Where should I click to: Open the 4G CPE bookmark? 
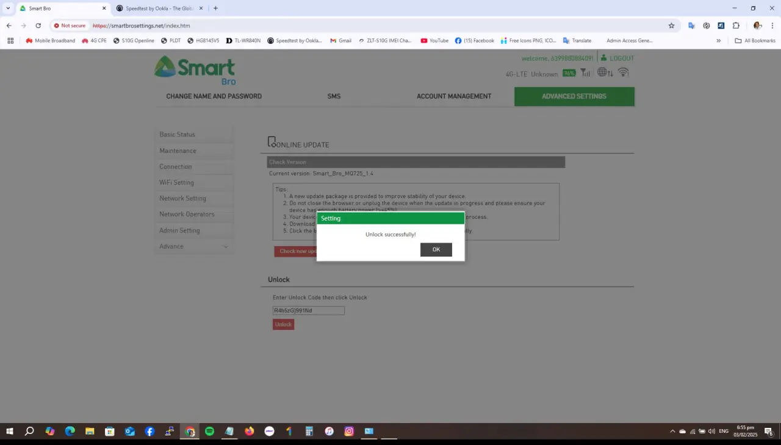94,41
